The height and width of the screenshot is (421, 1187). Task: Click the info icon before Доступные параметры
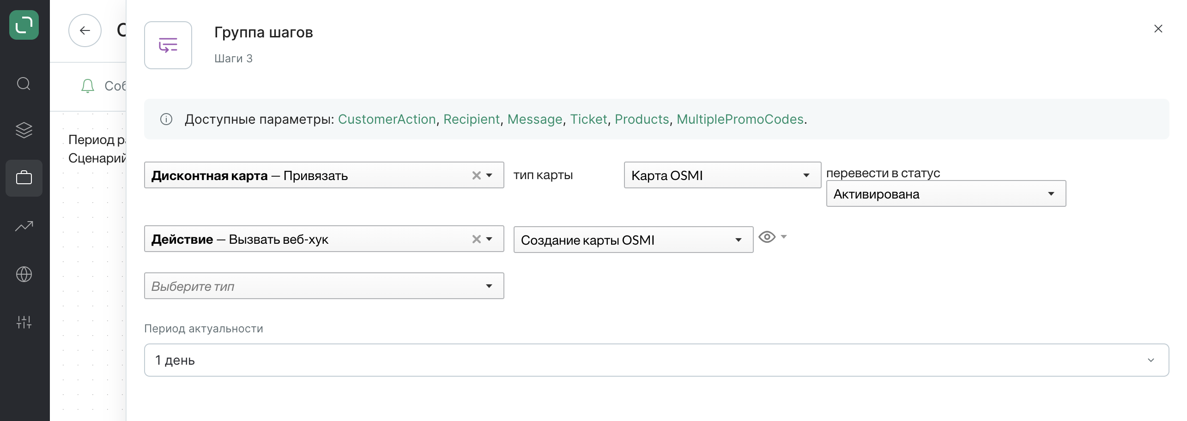coord(166,119)
